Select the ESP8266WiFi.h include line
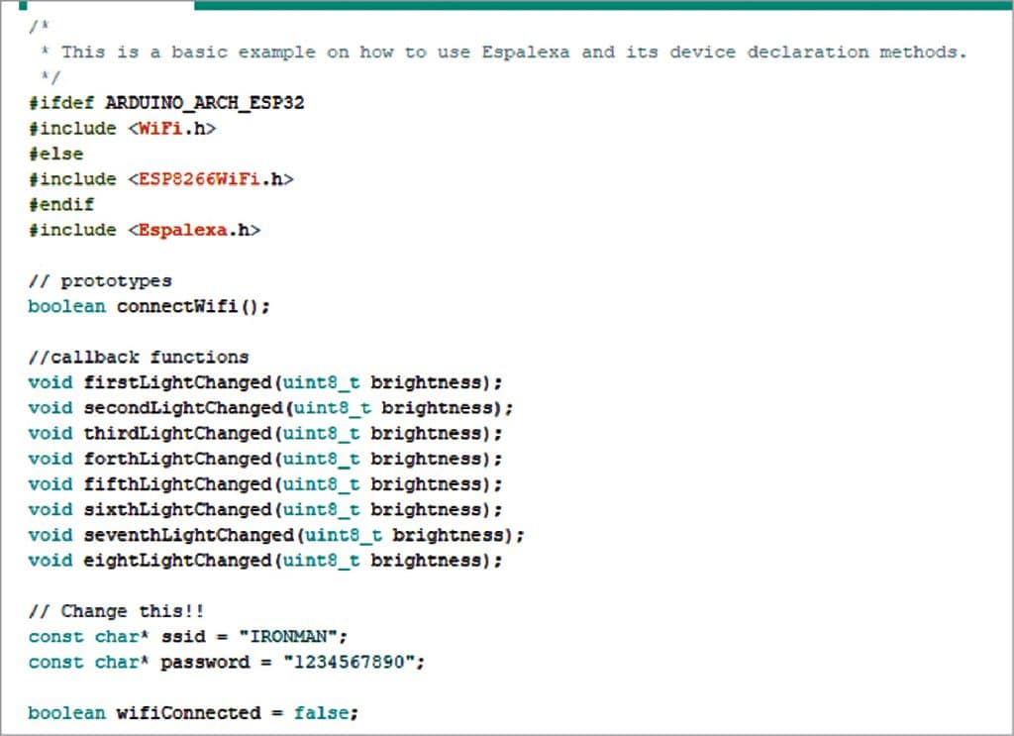Image resolution: width=1014 pixels, height=736 pixels. coord(161,179)
